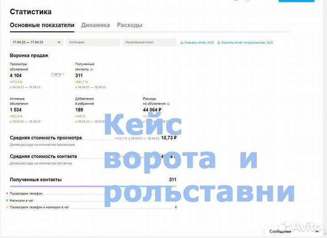Click the 1 034 active ads value
Viewport: 327px width, 238px height.
tap(15, 110)
